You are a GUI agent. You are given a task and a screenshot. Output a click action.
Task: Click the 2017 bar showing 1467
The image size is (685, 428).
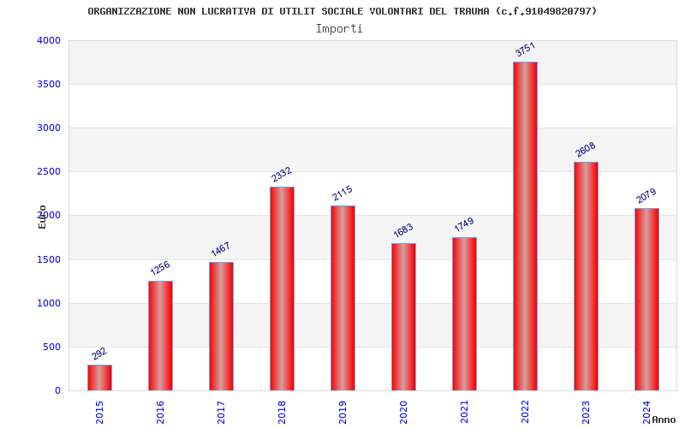coord(221,326)
